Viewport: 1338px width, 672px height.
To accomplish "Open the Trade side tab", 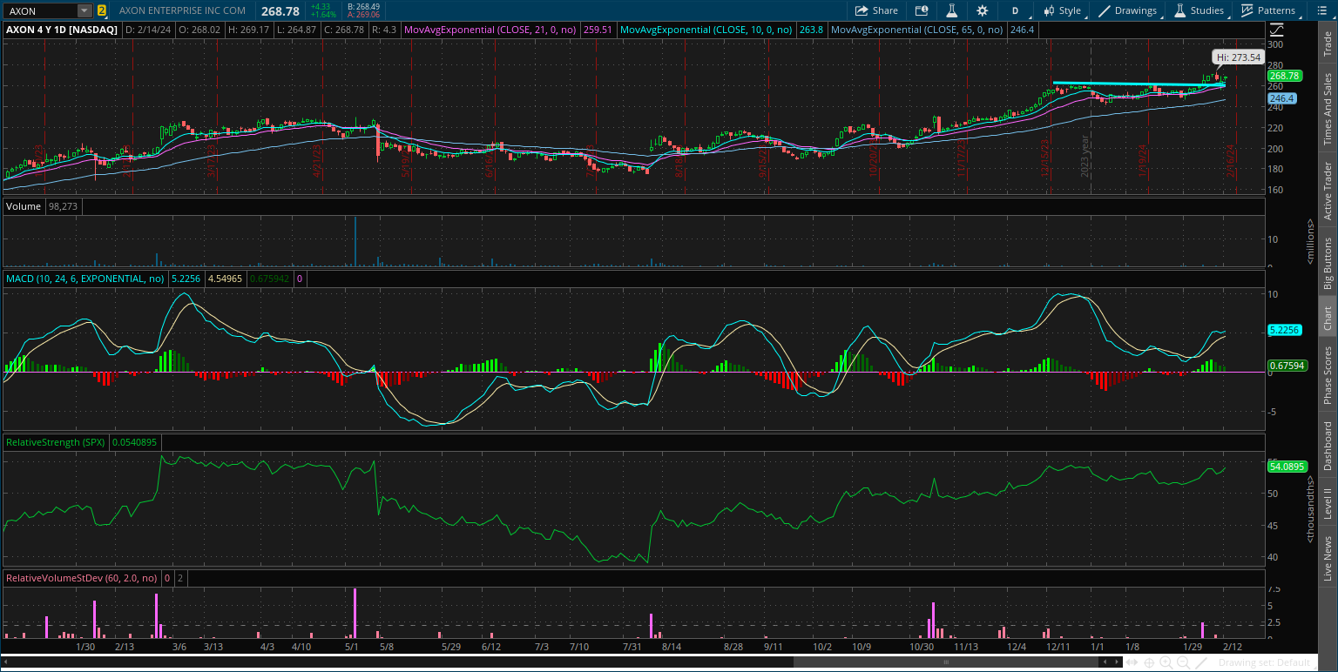I will tap(1328, 44).
